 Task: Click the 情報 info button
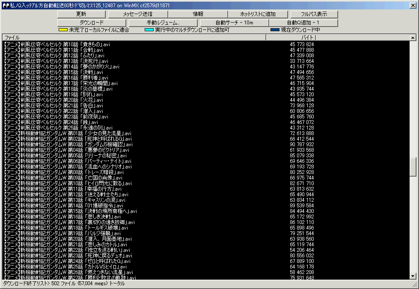[x=198, y=14]
